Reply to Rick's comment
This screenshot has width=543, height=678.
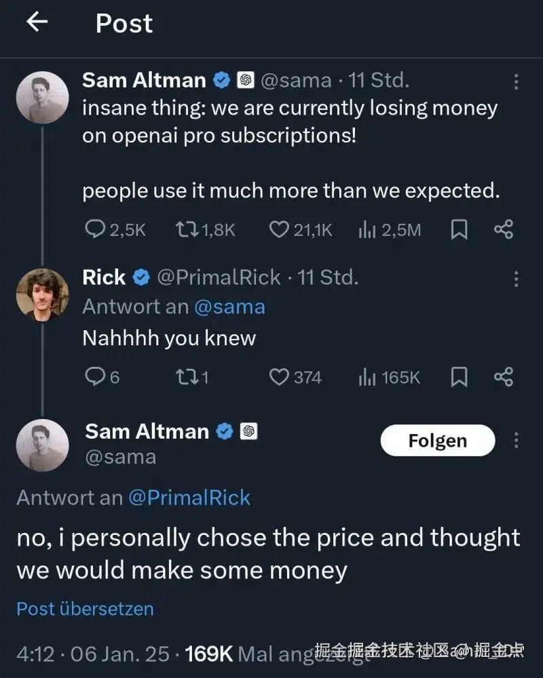pos(94,377)
